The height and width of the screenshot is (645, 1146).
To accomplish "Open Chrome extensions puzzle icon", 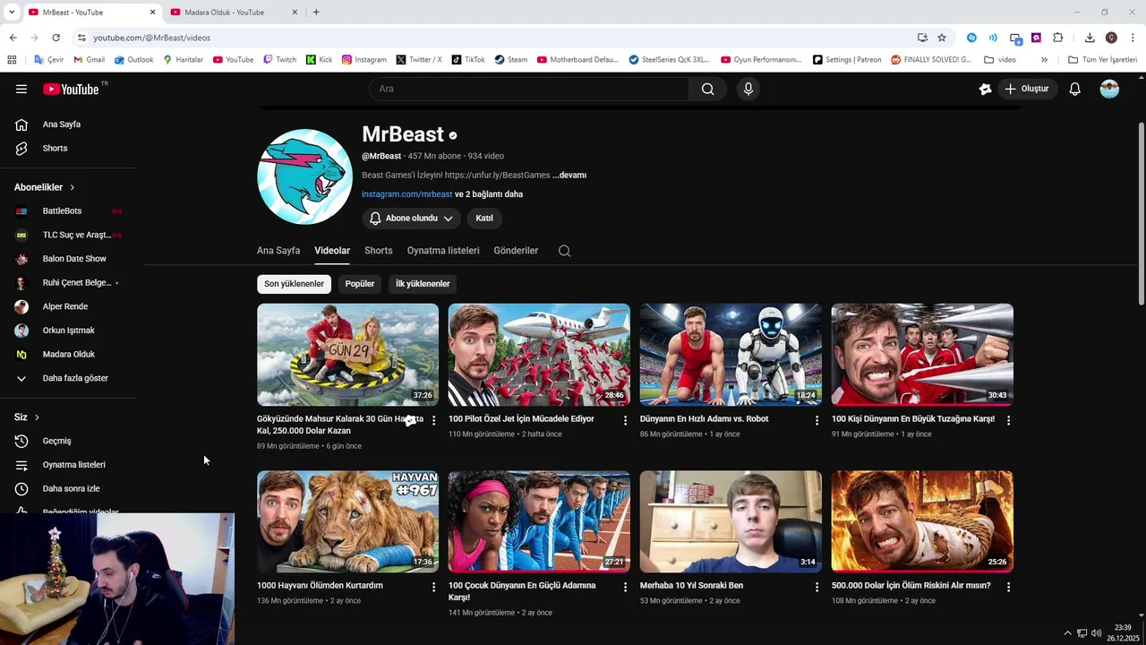I will [1057, 38].
